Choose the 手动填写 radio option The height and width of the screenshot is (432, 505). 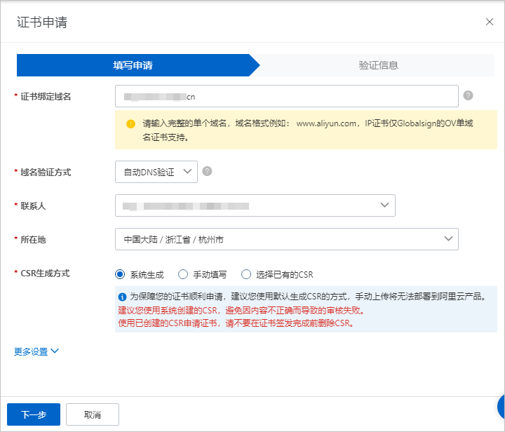pyautogui.click(x=183, y=274)
